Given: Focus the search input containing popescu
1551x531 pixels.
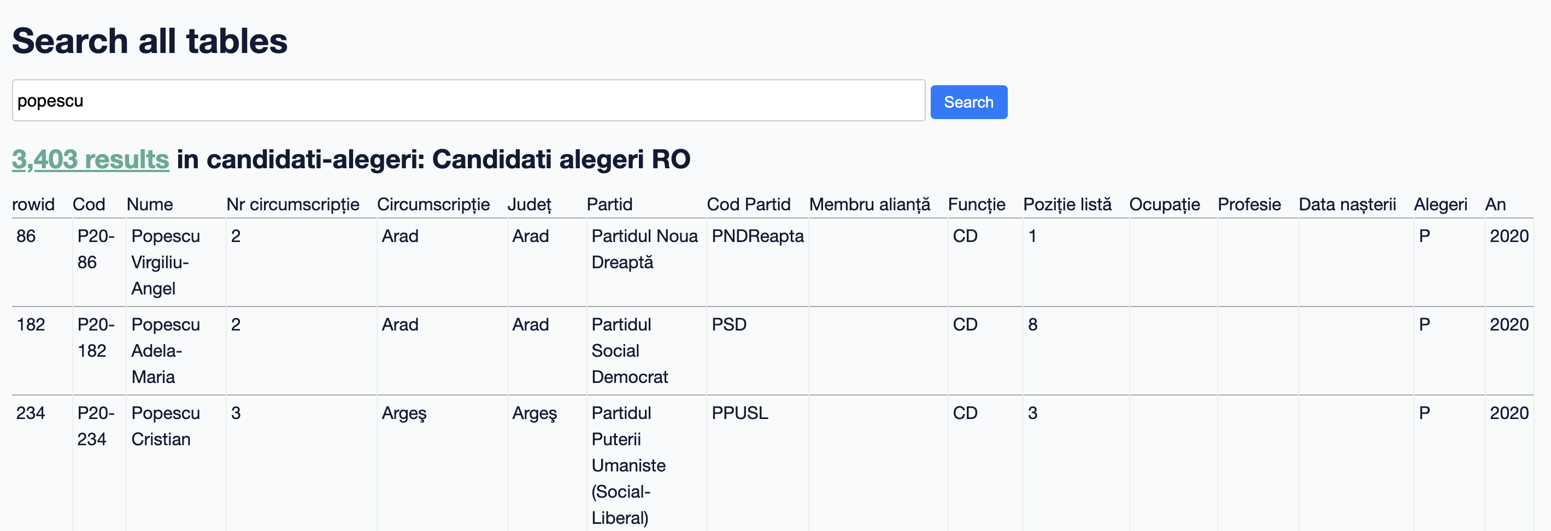Looking at the screenshot, I should point(468,100).
